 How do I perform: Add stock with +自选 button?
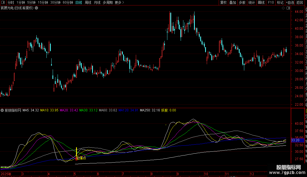[290, 3]
